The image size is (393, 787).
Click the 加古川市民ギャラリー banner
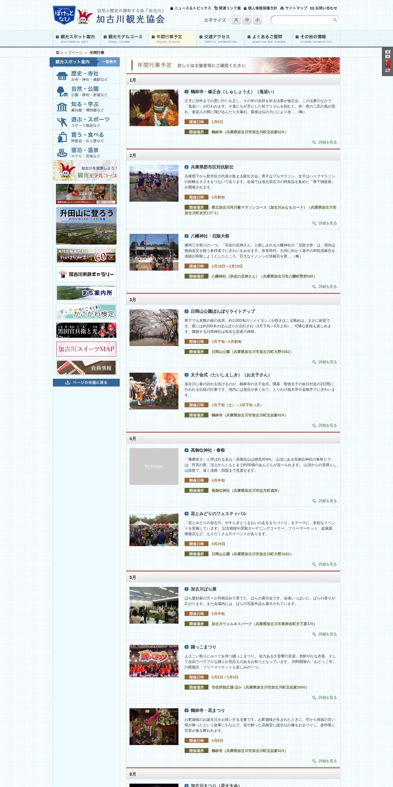pyautogui.click(x=86, y=274)
